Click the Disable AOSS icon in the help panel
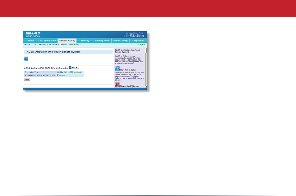Image resolution: width=296 pixels, height=196 pixels. [117, 85]
